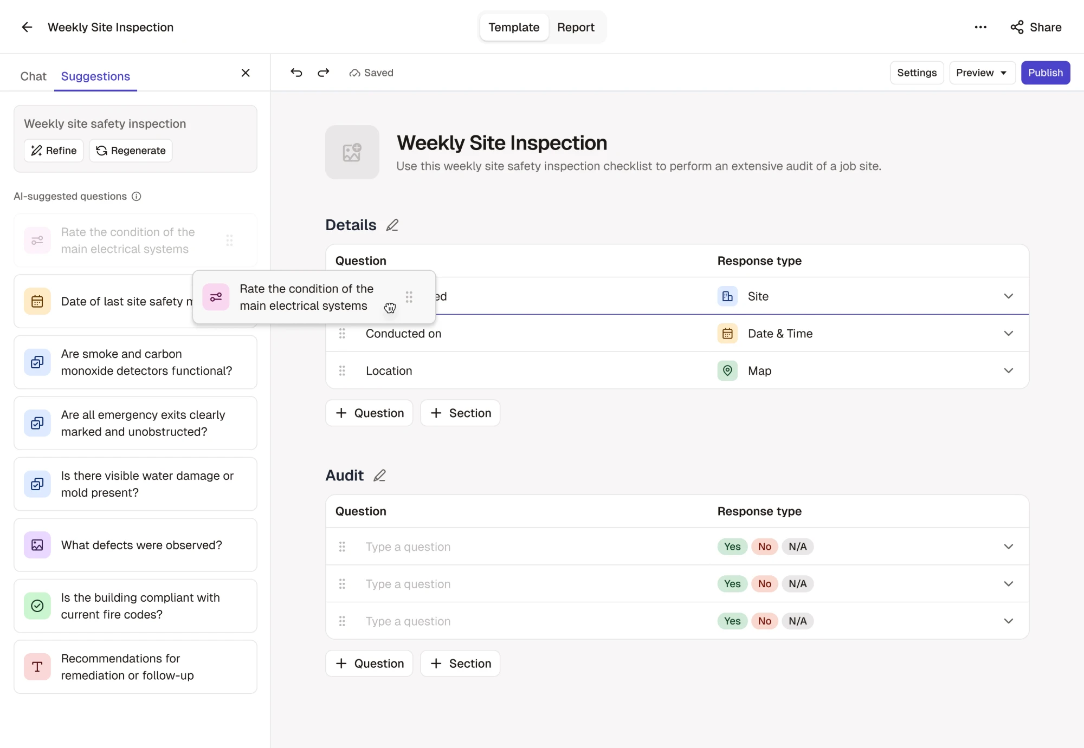Edit the Details section title pencil
1084x748 pixels.
coord(392,225)
